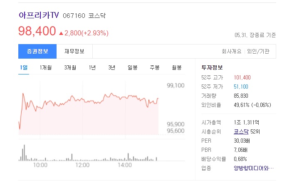Switch to 주봉 weekly chart
282x183 pixels.
155,68
